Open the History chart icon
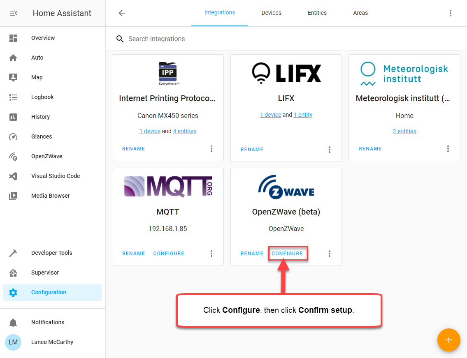The width and height of the screenshot is (467, 358). (x=13, y=117)
